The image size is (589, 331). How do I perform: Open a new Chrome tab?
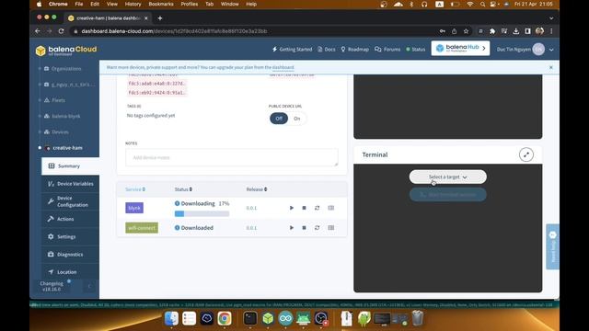pyautogui.click(x=160, y=18)
